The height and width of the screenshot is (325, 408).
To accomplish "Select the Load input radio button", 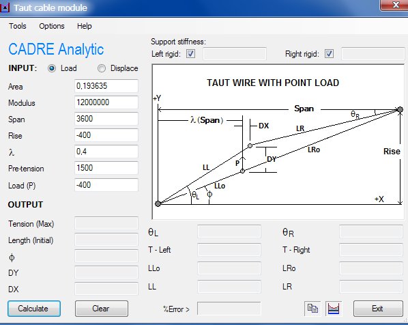I will point(52,68).
